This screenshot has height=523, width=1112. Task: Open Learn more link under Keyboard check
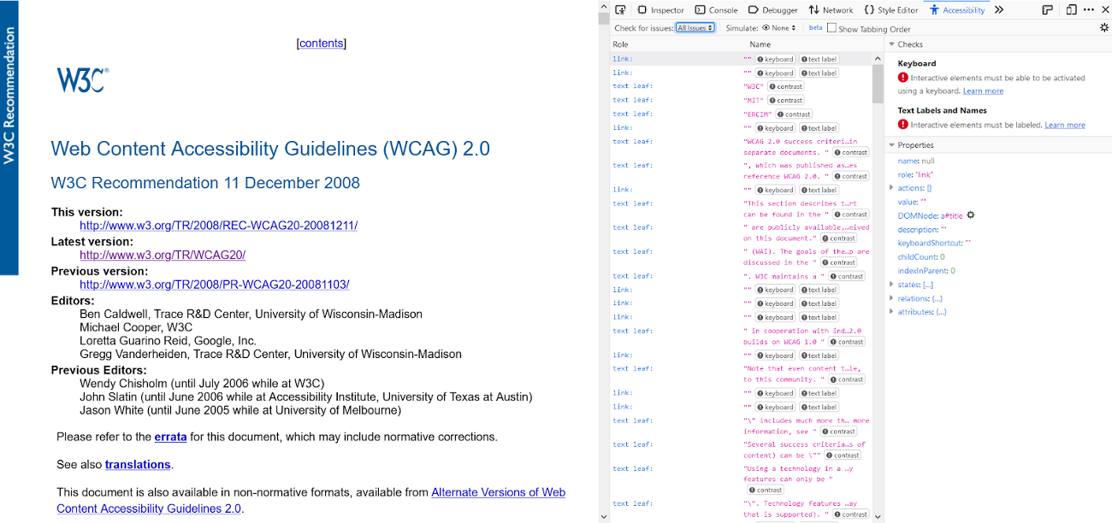coord(983,91)
